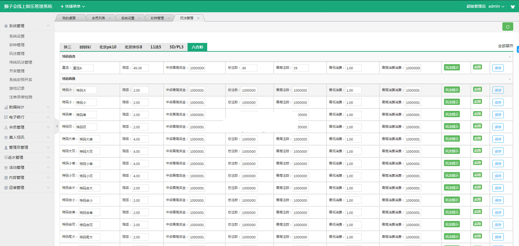Toggle the 启用 status for 特码大 row

tap(477, 90)
